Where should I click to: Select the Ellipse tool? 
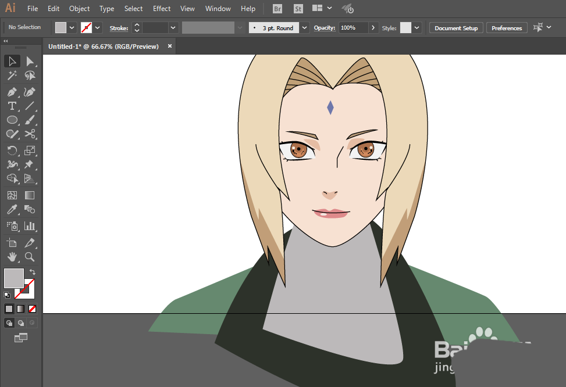(x=12, y=120)
